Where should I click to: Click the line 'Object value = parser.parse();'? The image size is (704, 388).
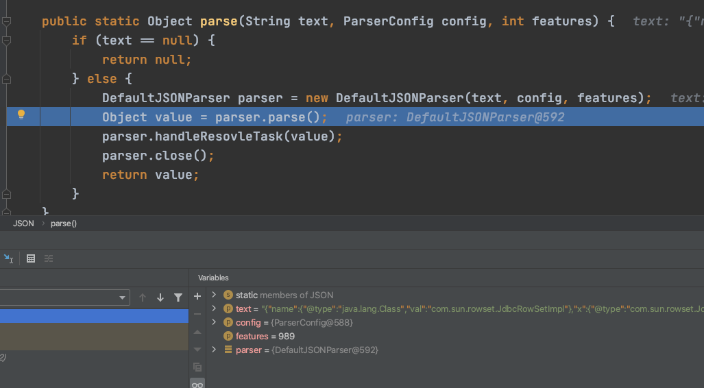(x=215, y=117)
